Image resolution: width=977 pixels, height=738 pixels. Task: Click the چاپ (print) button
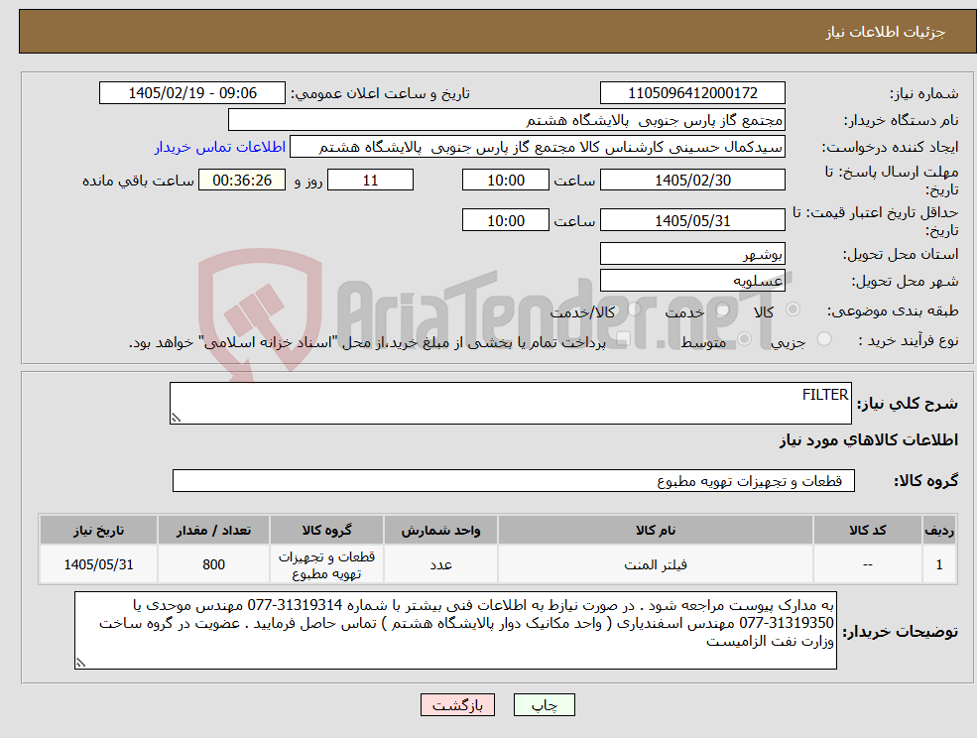click(544, 705)
